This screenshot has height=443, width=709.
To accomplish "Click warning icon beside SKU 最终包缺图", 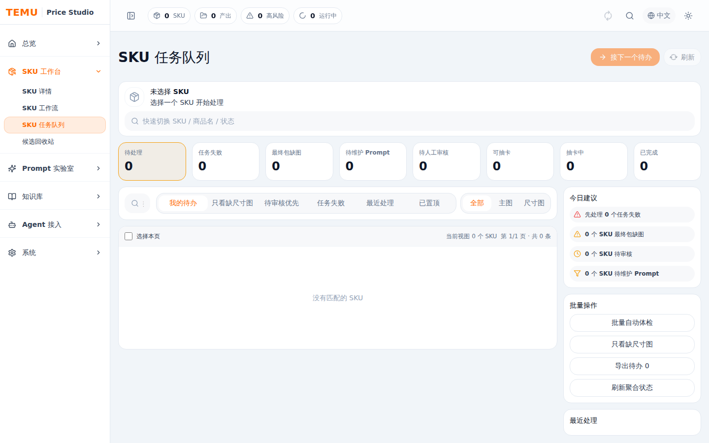I will (578, 234).
